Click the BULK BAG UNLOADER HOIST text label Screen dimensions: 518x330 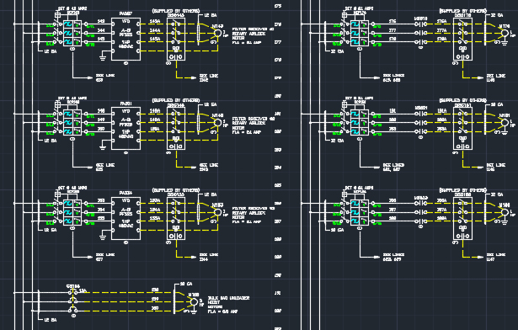coord(228,301)
